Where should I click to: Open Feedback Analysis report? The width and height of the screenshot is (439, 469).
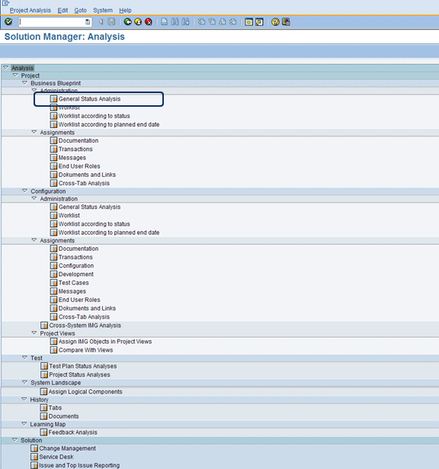click(x=72, y=432)
